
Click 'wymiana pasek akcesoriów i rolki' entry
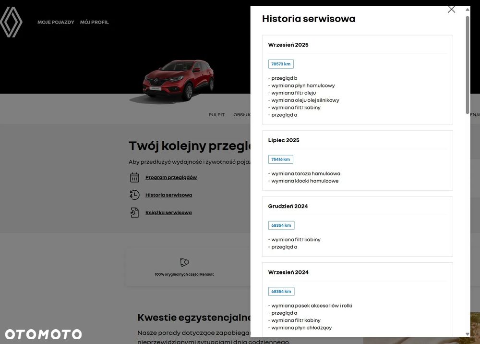coord(310,306)
